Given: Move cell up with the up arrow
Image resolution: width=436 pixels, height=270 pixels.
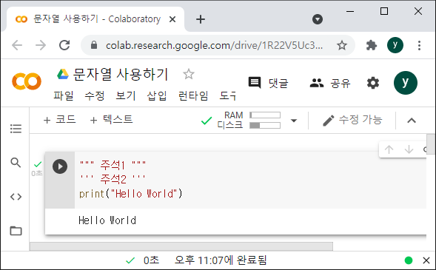Looking at the screenshot, I should 389,149.
